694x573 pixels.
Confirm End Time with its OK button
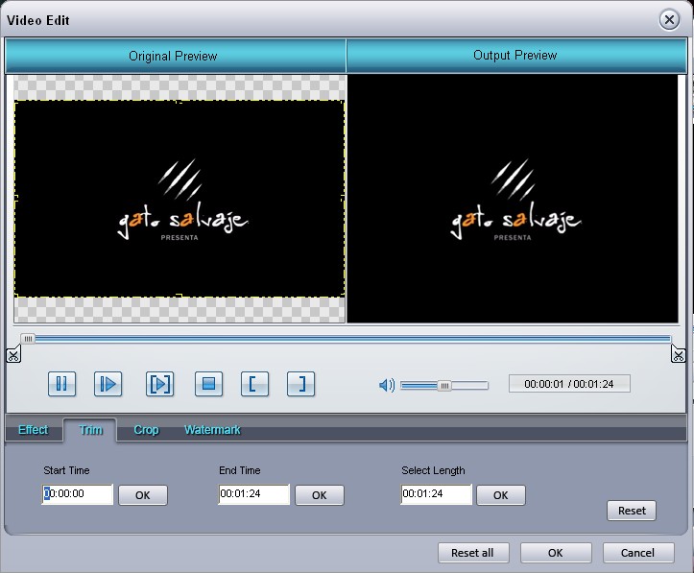[x=319, y=495]
